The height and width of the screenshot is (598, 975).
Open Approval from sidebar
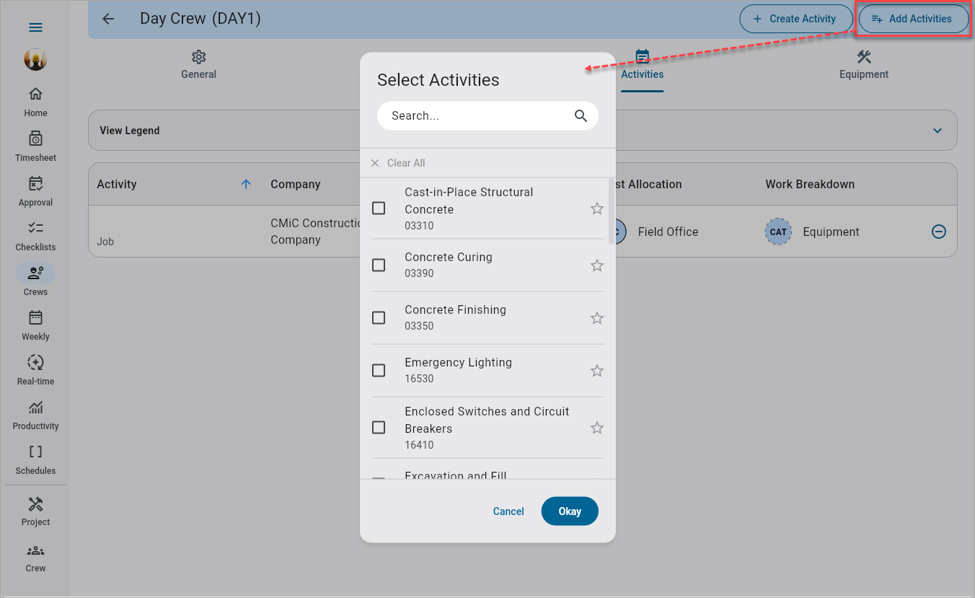[35, 191]
